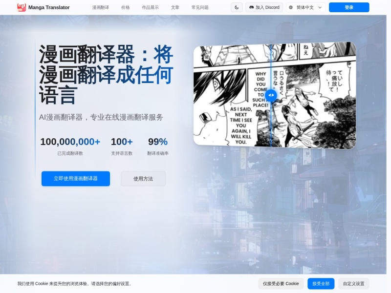This screenshot has height=293, width=391.
Task: Click the 立即使用漫画翻译器 button
Action: pyautogui.click(x=76, y=178)
